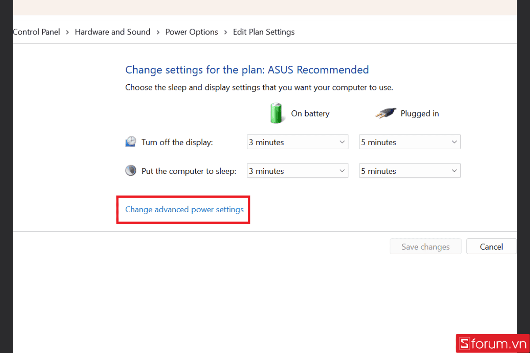Click the dropdown arrow on On battery sleep timeout

pos(341,171)
